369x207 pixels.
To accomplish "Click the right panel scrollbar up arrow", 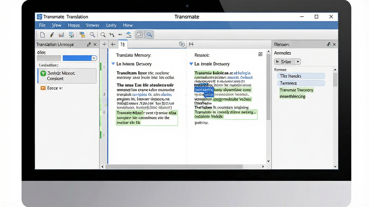I will (x=335, y=70).
